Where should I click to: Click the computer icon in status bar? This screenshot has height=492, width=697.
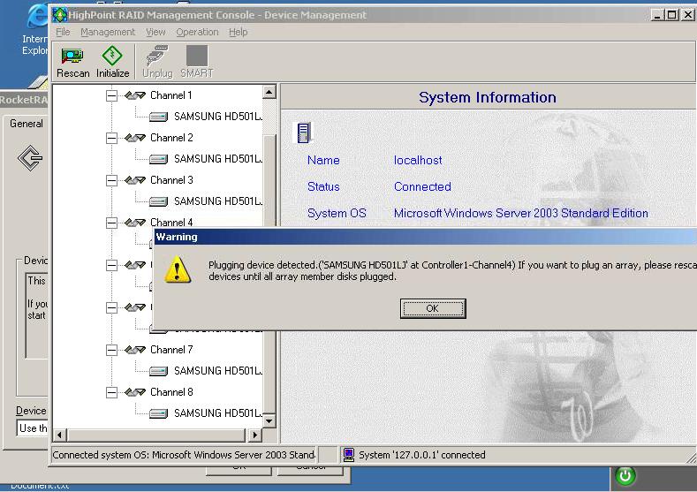[349, 455]
